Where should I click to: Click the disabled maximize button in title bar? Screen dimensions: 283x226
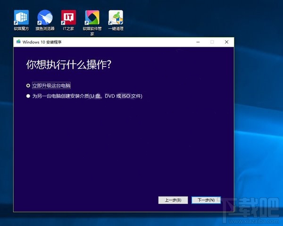tap(212, 42)
